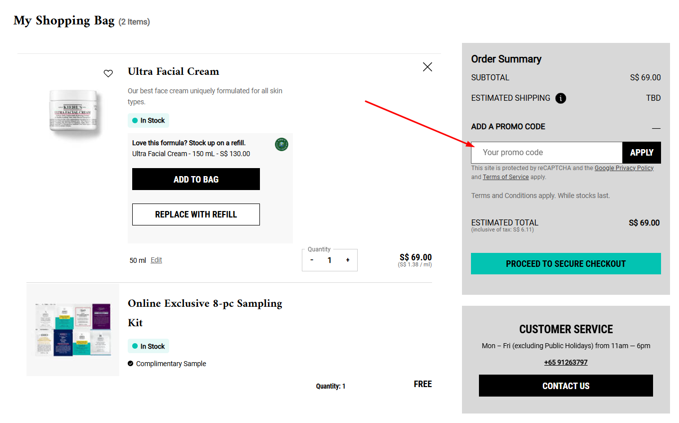Viewport: 679px width, 423px height.
Task: Collapse the Add a Promo Code section
Action: pos(657,127)
